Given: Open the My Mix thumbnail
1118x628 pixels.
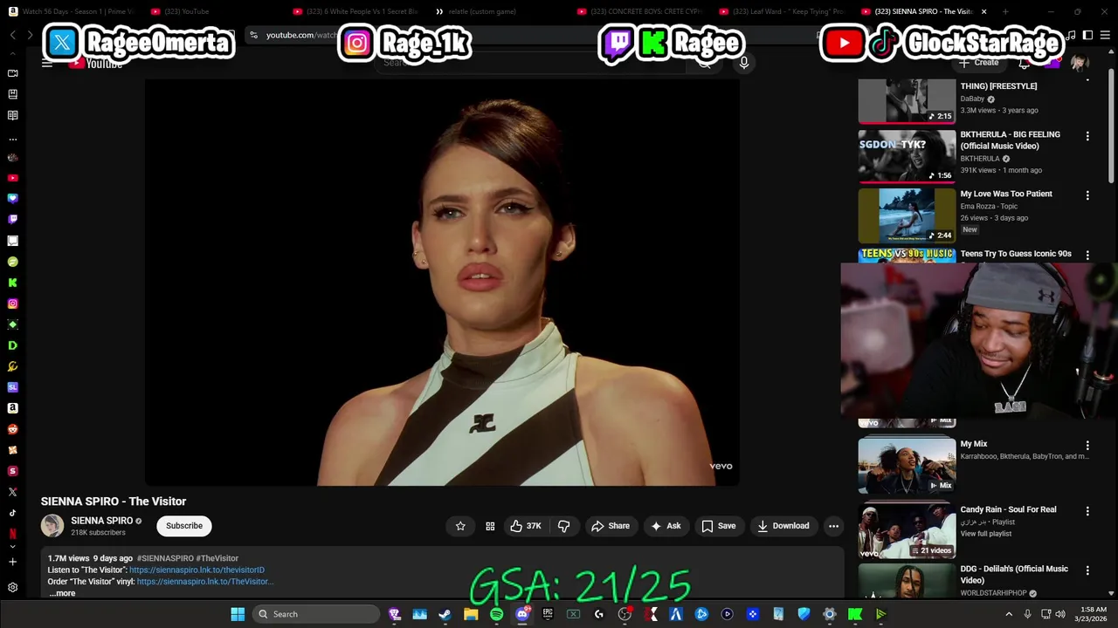Looking at the screenshot, I should (907, 466).
